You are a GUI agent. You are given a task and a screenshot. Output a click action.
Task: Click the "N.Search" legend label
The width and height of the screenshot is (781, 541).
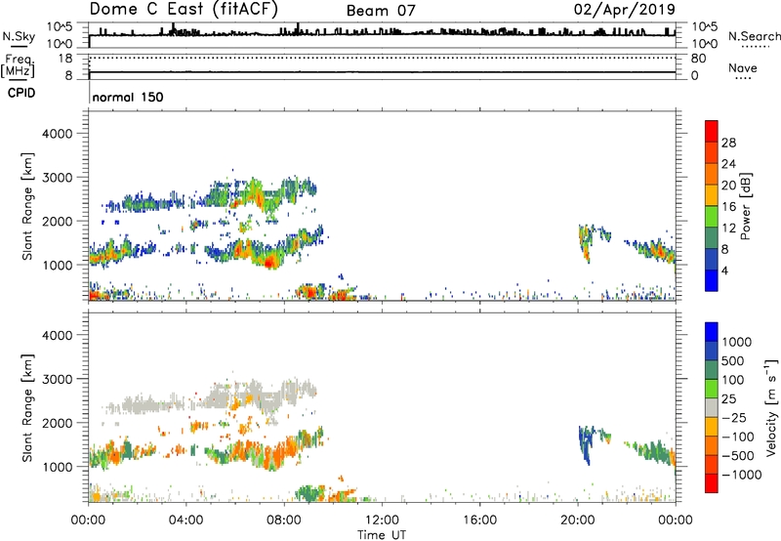(754, 36)
